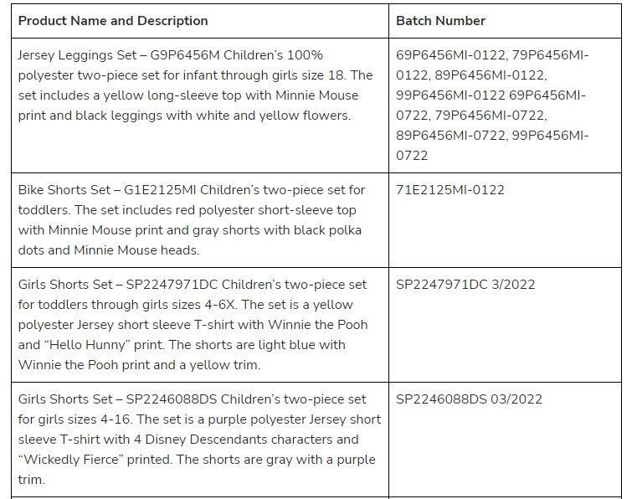Click batch number 71E2125MI-0122

point(450,190)
